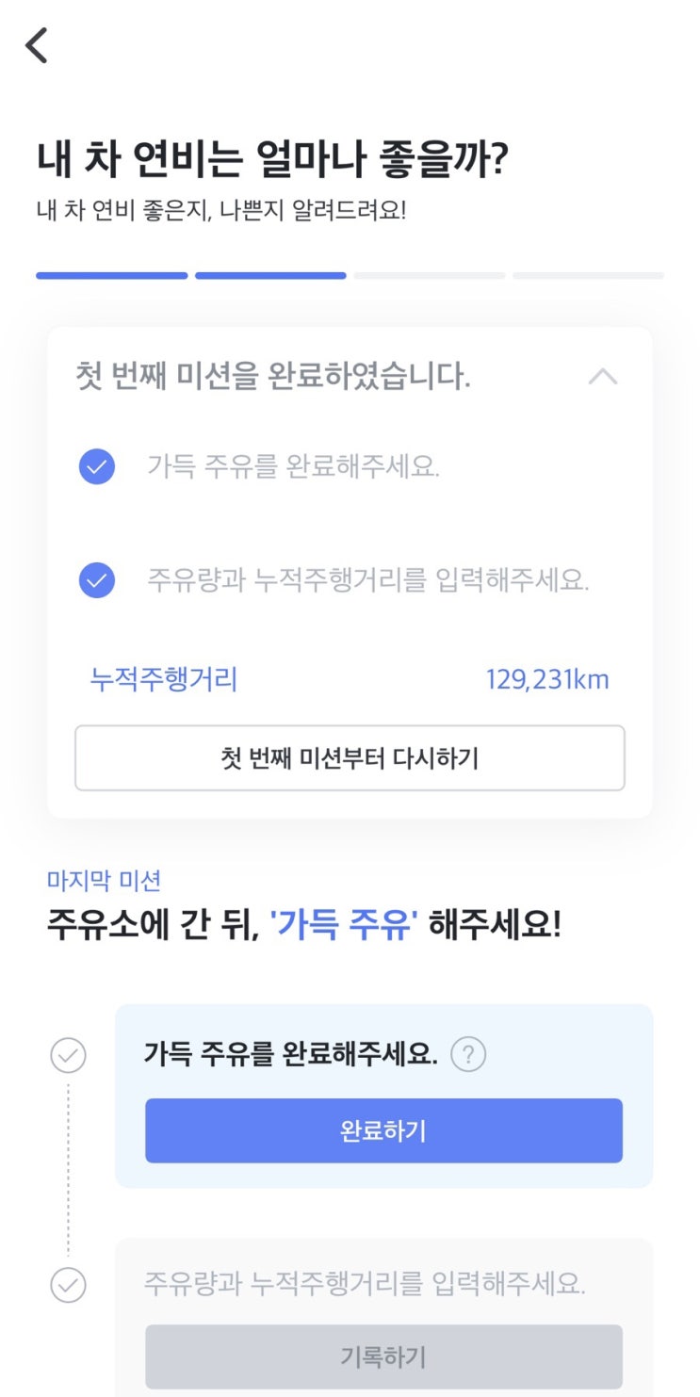Open the question mark help icon

coord(468,1055)
